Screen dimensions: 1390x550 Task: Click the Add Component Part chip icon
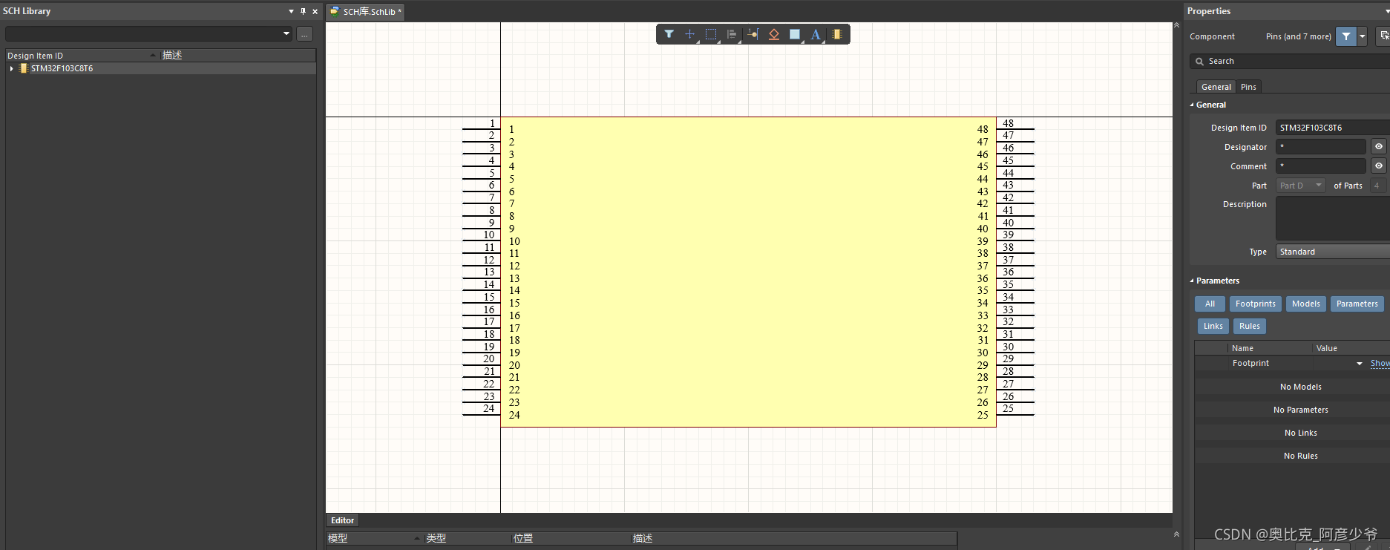pos(837,34)
